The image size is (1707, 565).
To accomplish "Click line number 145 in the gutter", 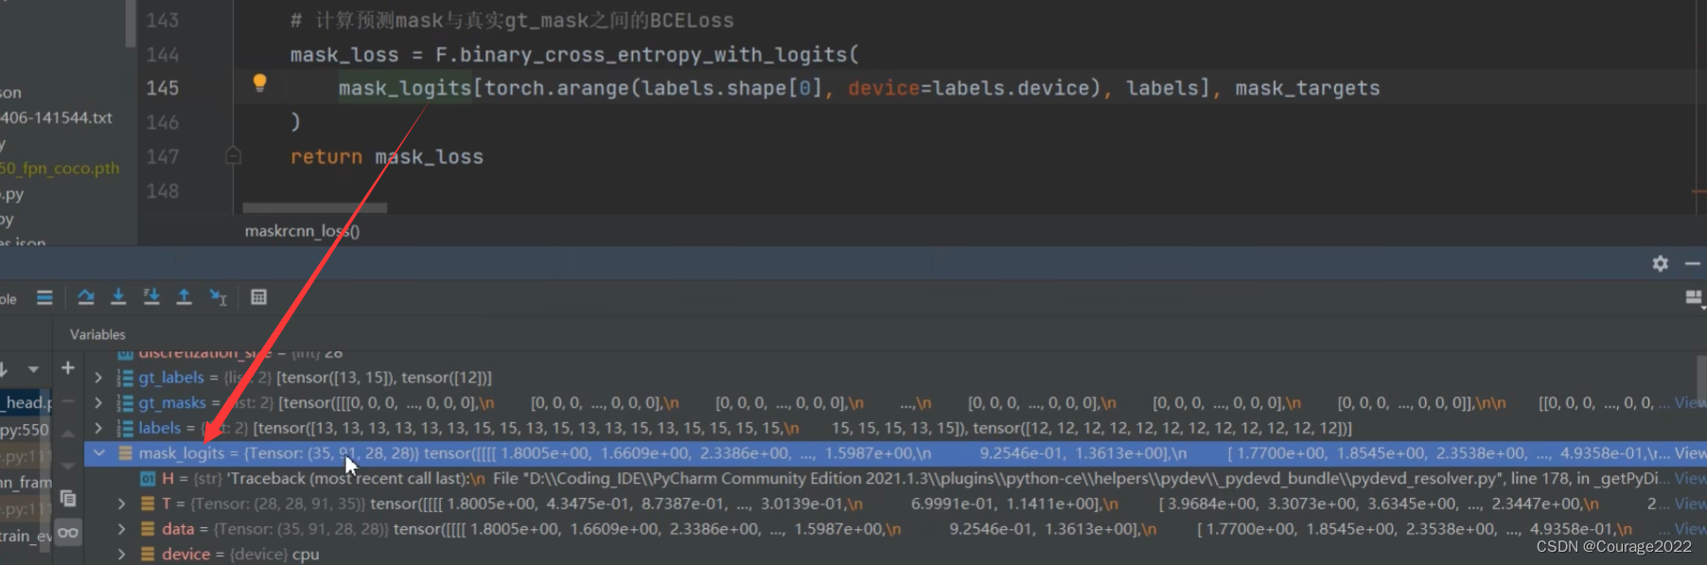I will click(162, 88).
